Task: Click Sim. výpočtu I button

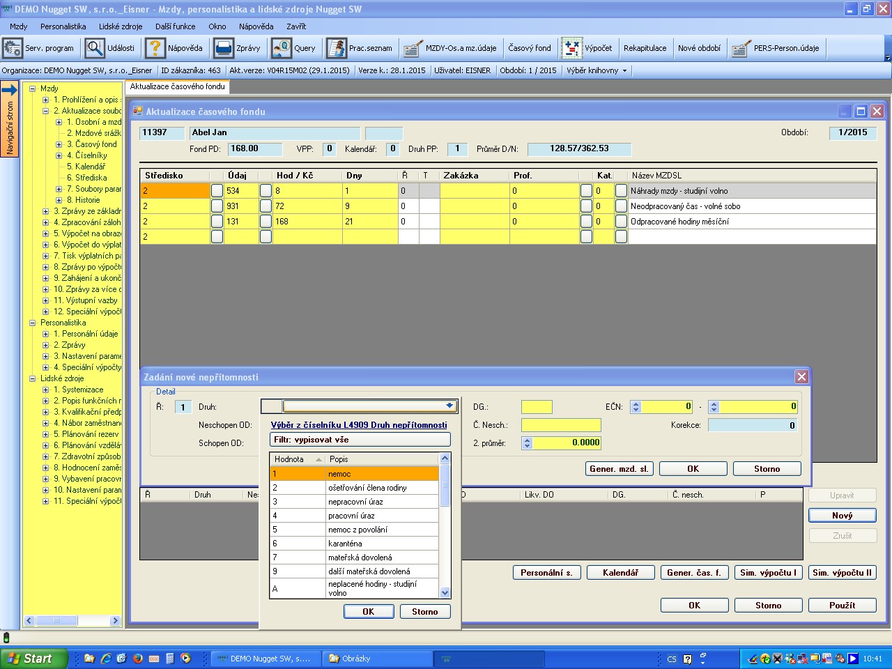Action: 768,573
